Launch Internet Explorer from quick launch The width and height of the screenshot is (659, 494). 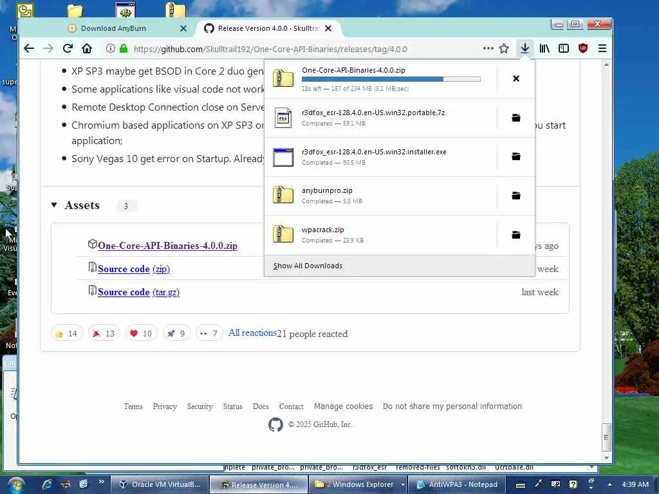click(x=46, y=484)
